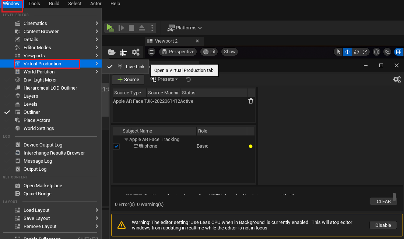Toggle the checked Live Link submenu item
Image resolution: width=404 pixels, height=239 pixels.
[126, 67]
